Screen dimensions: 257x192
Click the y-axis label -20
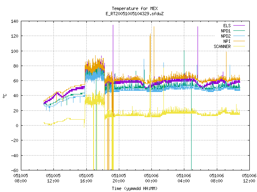coord(14,140)
